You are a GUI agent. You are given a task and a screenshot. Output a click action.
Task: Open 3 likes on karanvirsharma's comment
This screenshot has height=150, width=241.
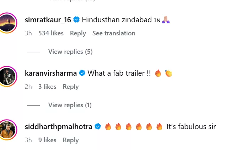pyautogui.click(x=47, y=87)
